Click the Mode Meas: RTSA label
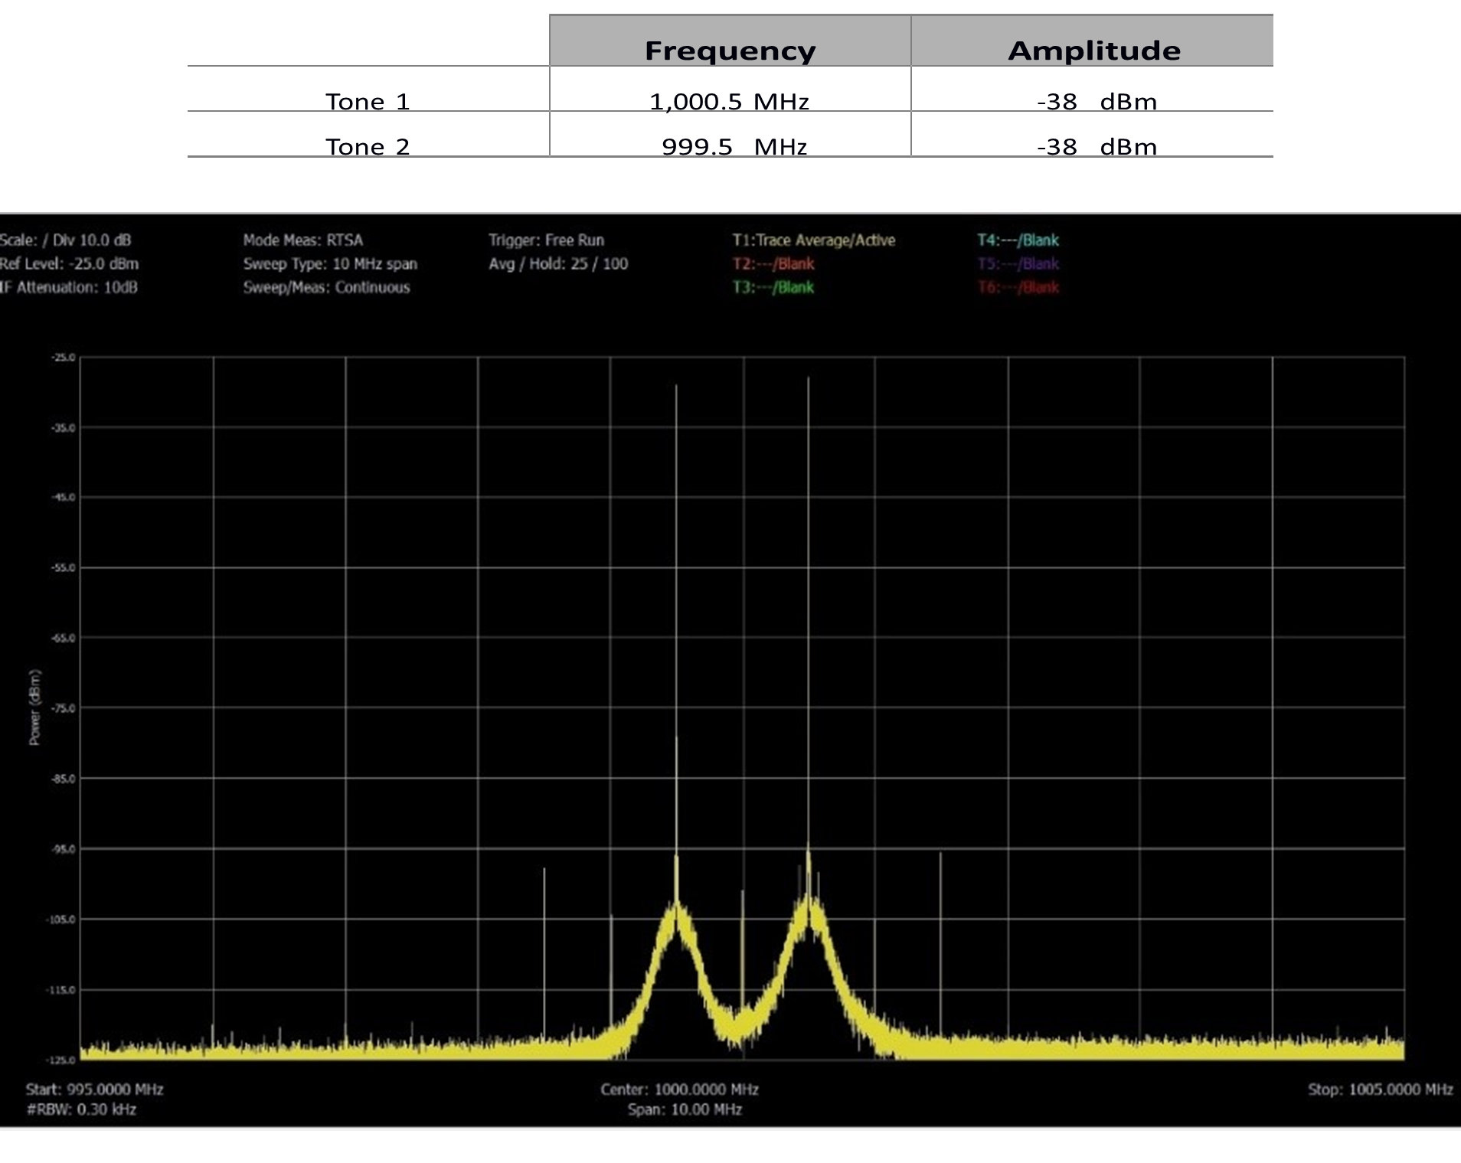1461x1163 pixels. pyautogui.click(x=303, y=240)
